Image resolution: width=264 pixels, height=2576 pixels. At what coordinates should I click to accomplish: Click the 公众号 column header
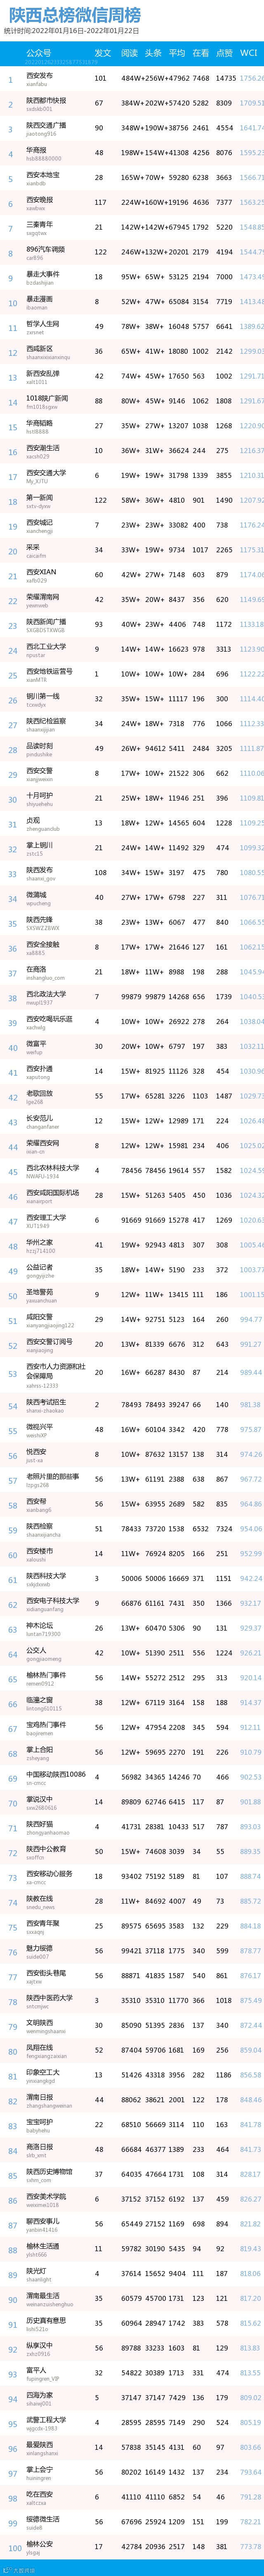[38, 52]
